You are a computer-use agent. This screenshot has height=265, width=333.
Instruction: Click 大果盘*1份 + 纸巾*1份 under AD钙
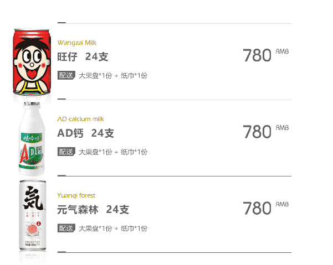[x=113, y=152]
